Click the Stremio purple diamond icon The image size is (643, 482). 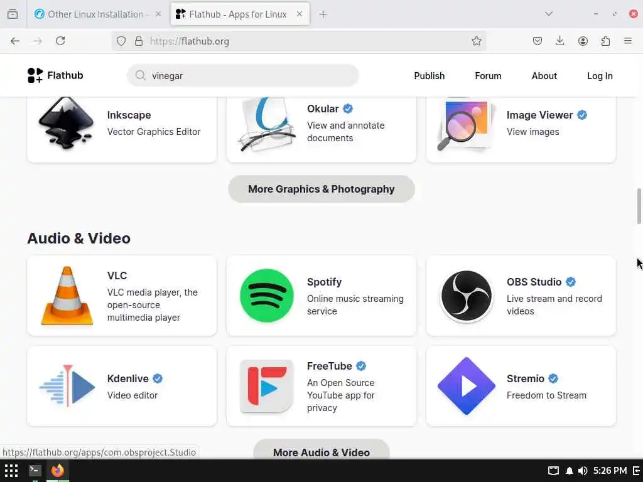[467, 386]
